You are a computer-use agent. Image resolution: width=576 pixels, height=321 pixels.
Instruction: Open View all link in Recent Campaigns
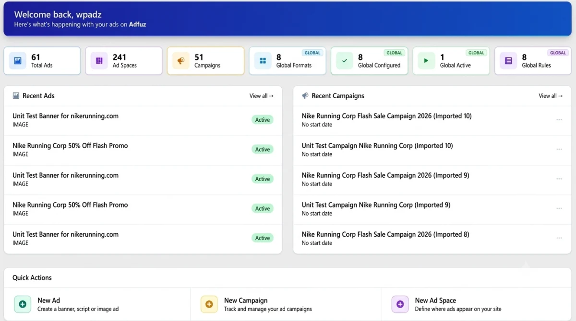click(551, 96)
